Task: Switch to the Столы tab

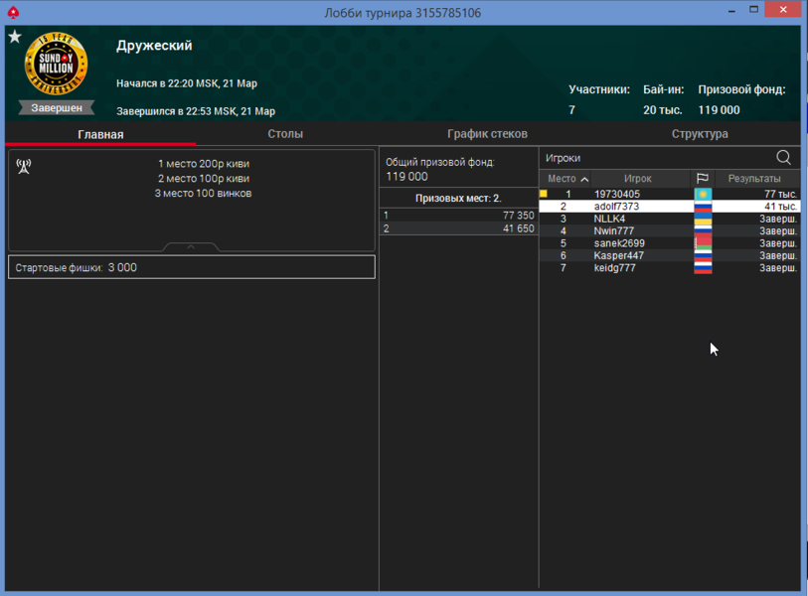Action: tap(285, 134)
